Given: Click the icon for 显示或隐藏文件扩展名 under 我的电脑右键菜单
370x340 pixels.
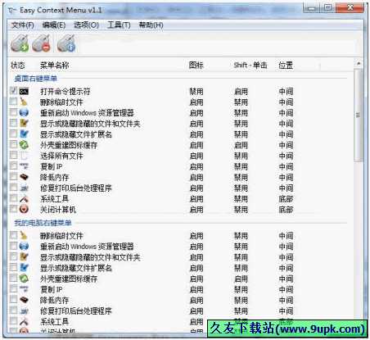Looking at the screenshot, I should point(24,268).
